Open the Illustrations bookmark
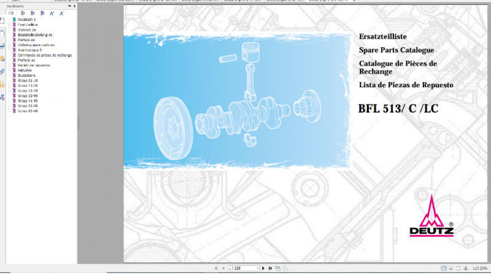Image resolution: width=491 pixels, height=274 pixels. click(26, 76)
